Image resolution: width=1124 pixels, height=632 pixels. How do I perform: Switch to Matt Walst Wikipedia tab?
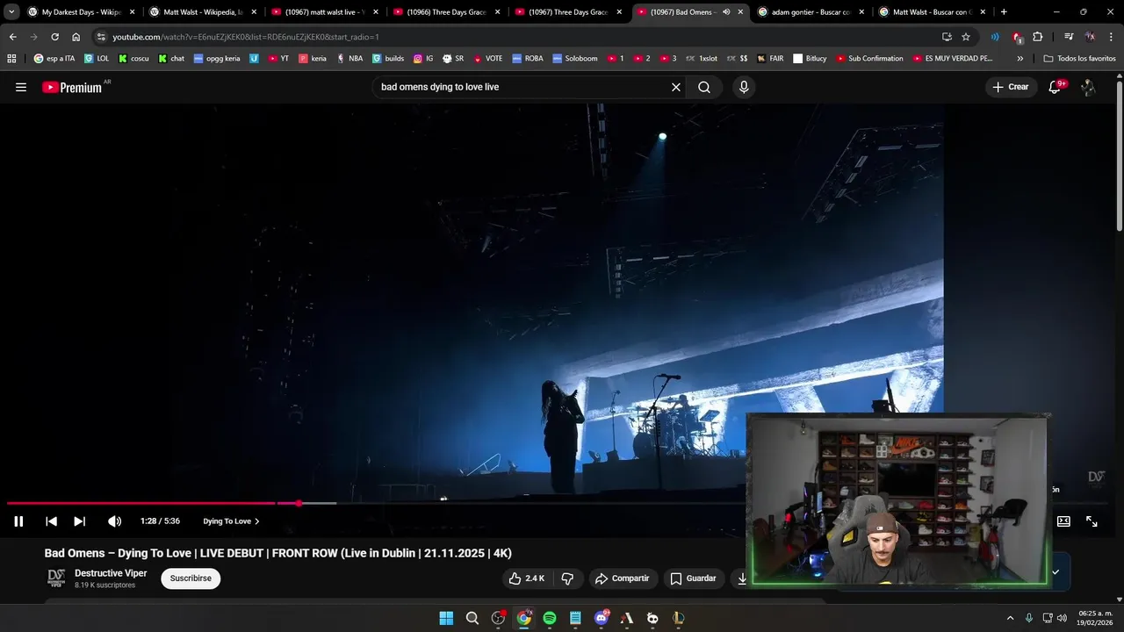click(202, 12)
